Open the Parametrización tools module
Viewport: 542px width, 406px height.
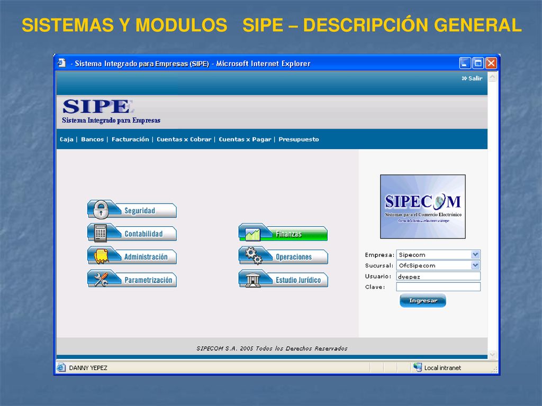pos(132,279)
